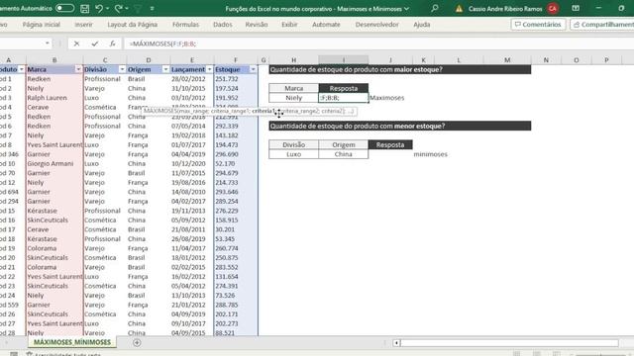Image resolution: width=634 pixels, height=356 pixels.
Task: Open the Produto column filter dropdown
Action: click(x=22, y=70)
